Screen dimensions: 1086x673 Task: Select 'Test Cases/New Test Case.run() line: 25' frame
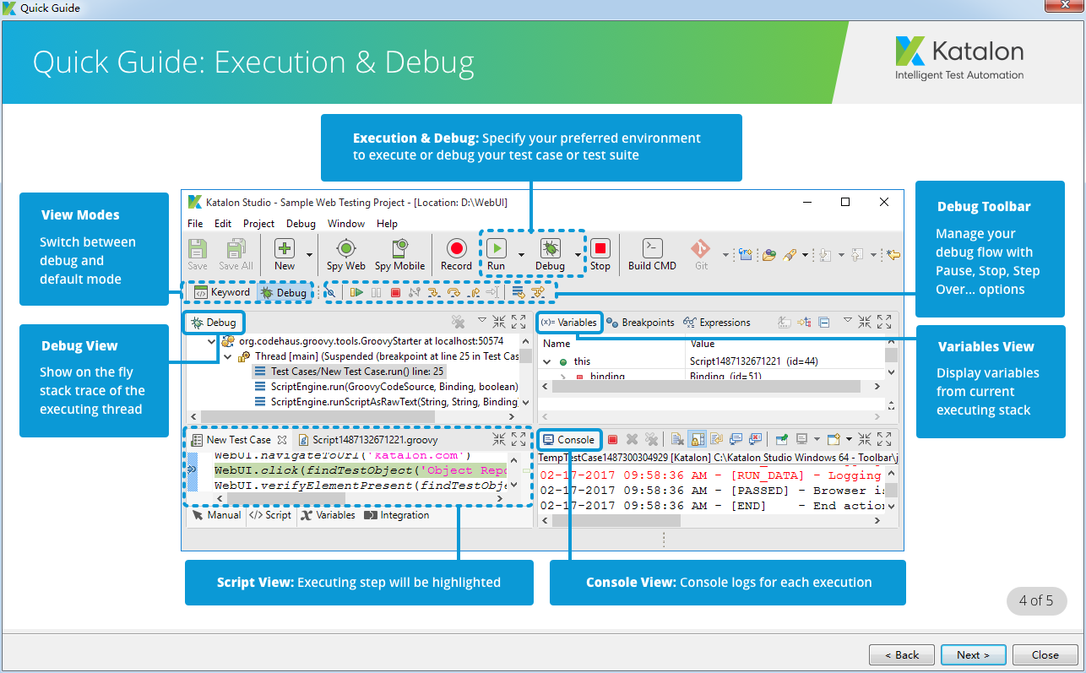tap(350, 372)
